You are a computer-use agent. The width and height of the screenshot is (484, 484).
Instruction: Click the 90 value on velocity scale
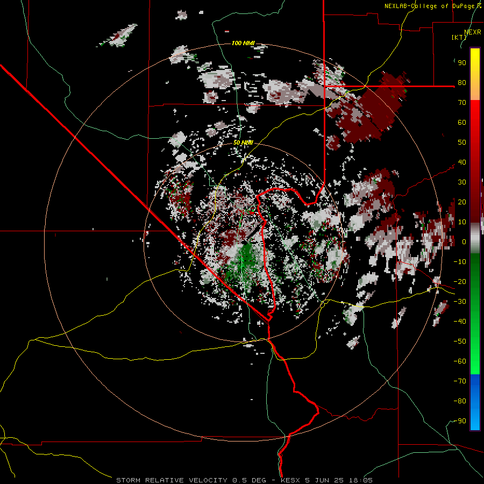462,63
